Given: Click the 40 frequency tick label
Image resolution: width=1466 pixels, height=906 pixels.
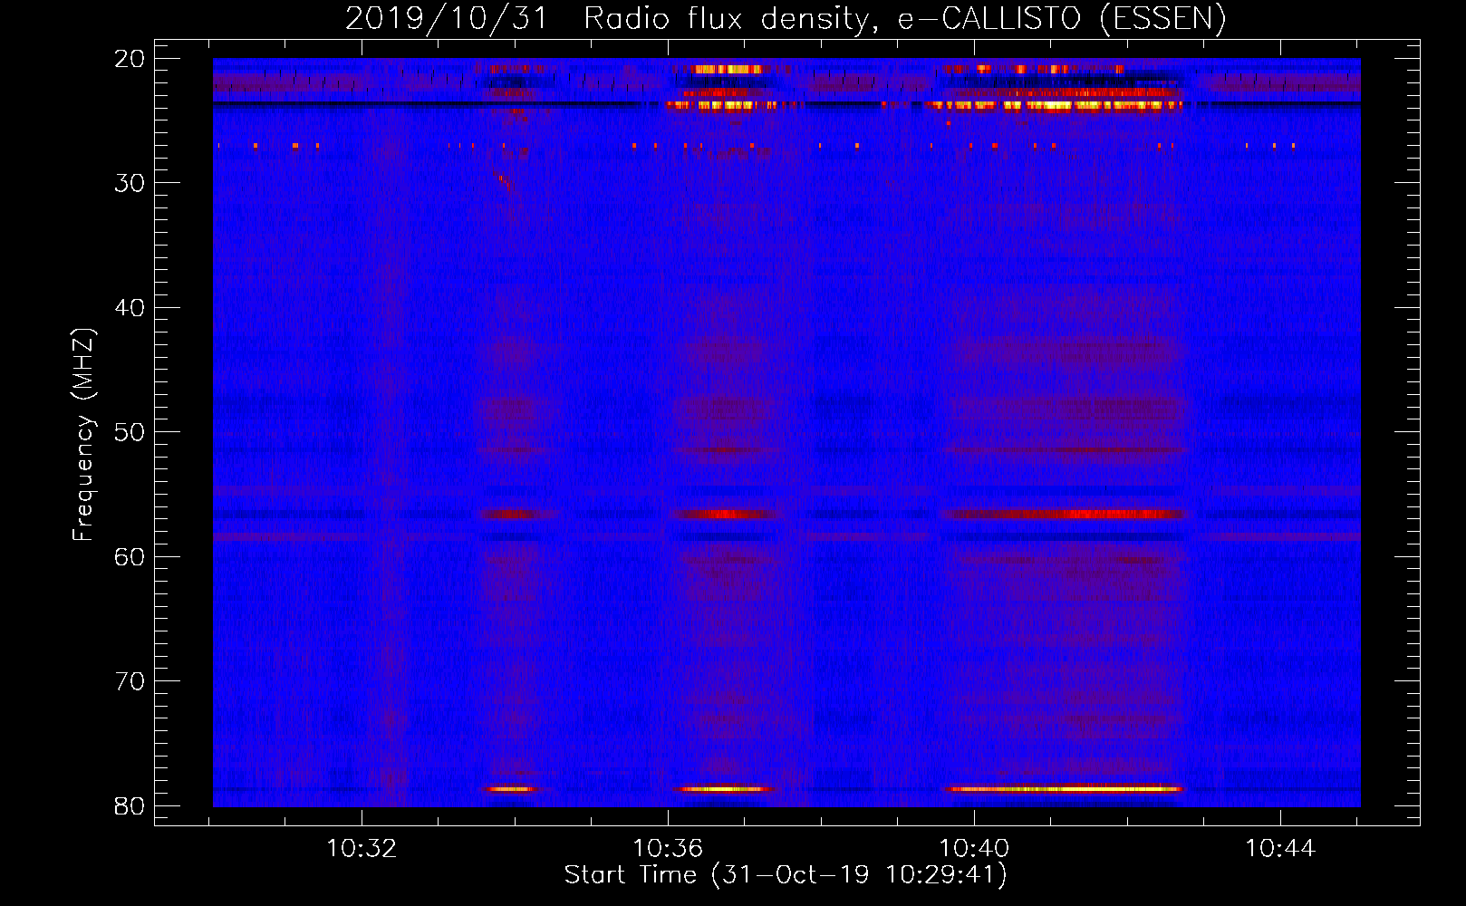Looking at the screenshot, I should [x=130, y=308].
